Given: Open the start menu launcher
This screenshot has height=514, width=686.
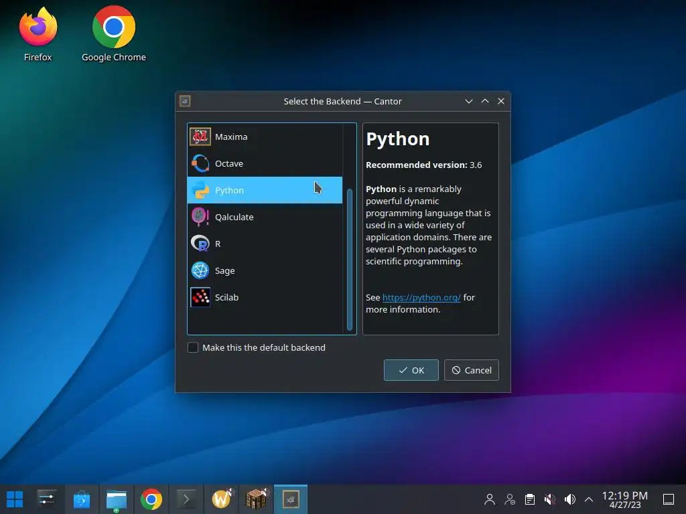Looking at the screenshot, I should [x=15, y=499].
